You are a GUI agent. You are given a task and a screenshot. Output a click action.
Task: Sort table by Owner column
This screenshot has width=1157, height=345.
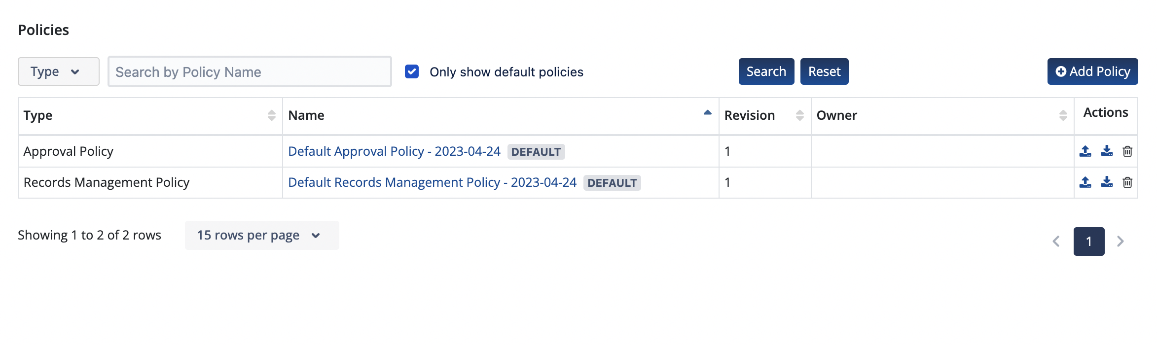click(1063, 115)
